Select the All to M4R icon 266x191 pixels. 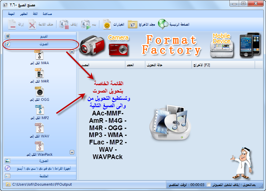click(x=39, y=73)
